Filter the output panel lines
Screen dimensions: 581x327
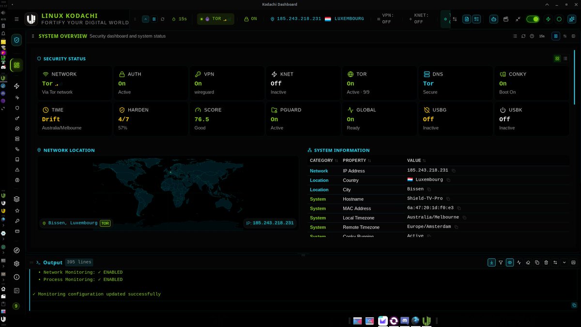pos(501,262)
